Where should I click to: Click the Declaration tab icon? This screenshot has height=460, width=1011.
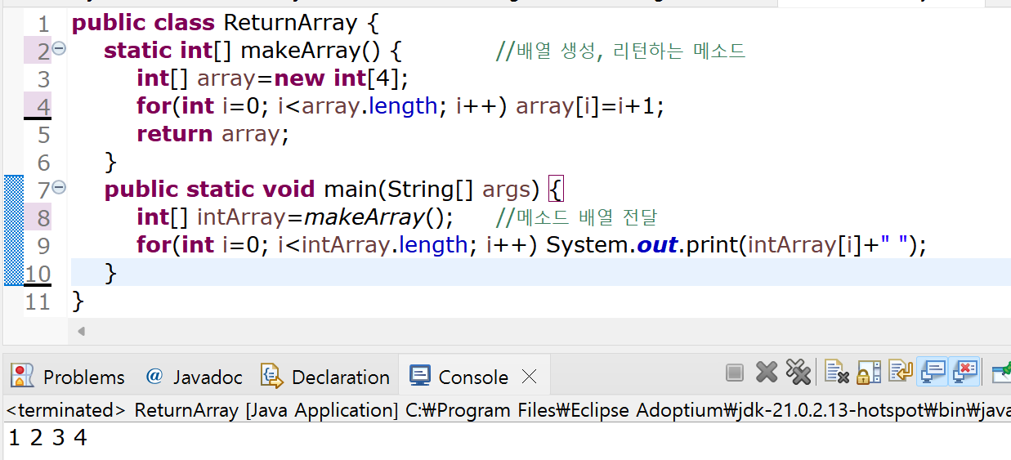coord(271,376)
